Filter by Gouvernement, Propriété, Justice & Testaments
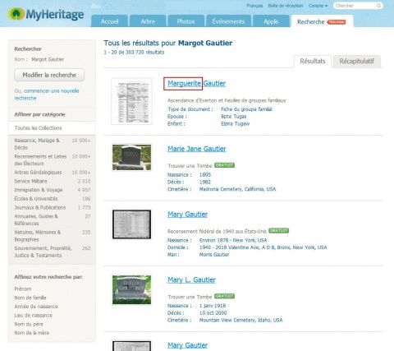394x351 pixels. point(53,252)
